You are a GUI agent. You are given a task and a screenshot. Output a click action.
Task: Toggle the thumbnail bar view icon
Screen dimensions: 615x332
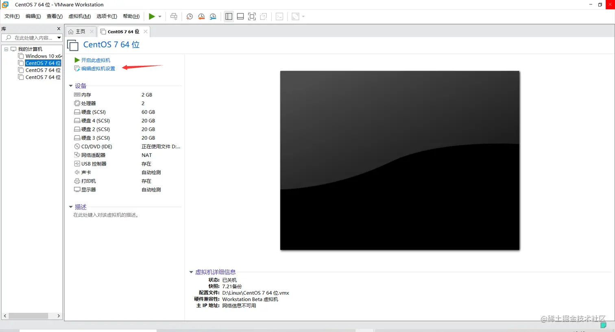(240, 16)
